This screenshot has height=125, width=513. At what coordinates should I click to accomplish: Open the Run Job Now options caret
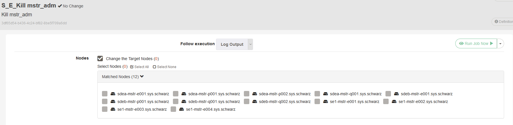click(x=500, y=43)
